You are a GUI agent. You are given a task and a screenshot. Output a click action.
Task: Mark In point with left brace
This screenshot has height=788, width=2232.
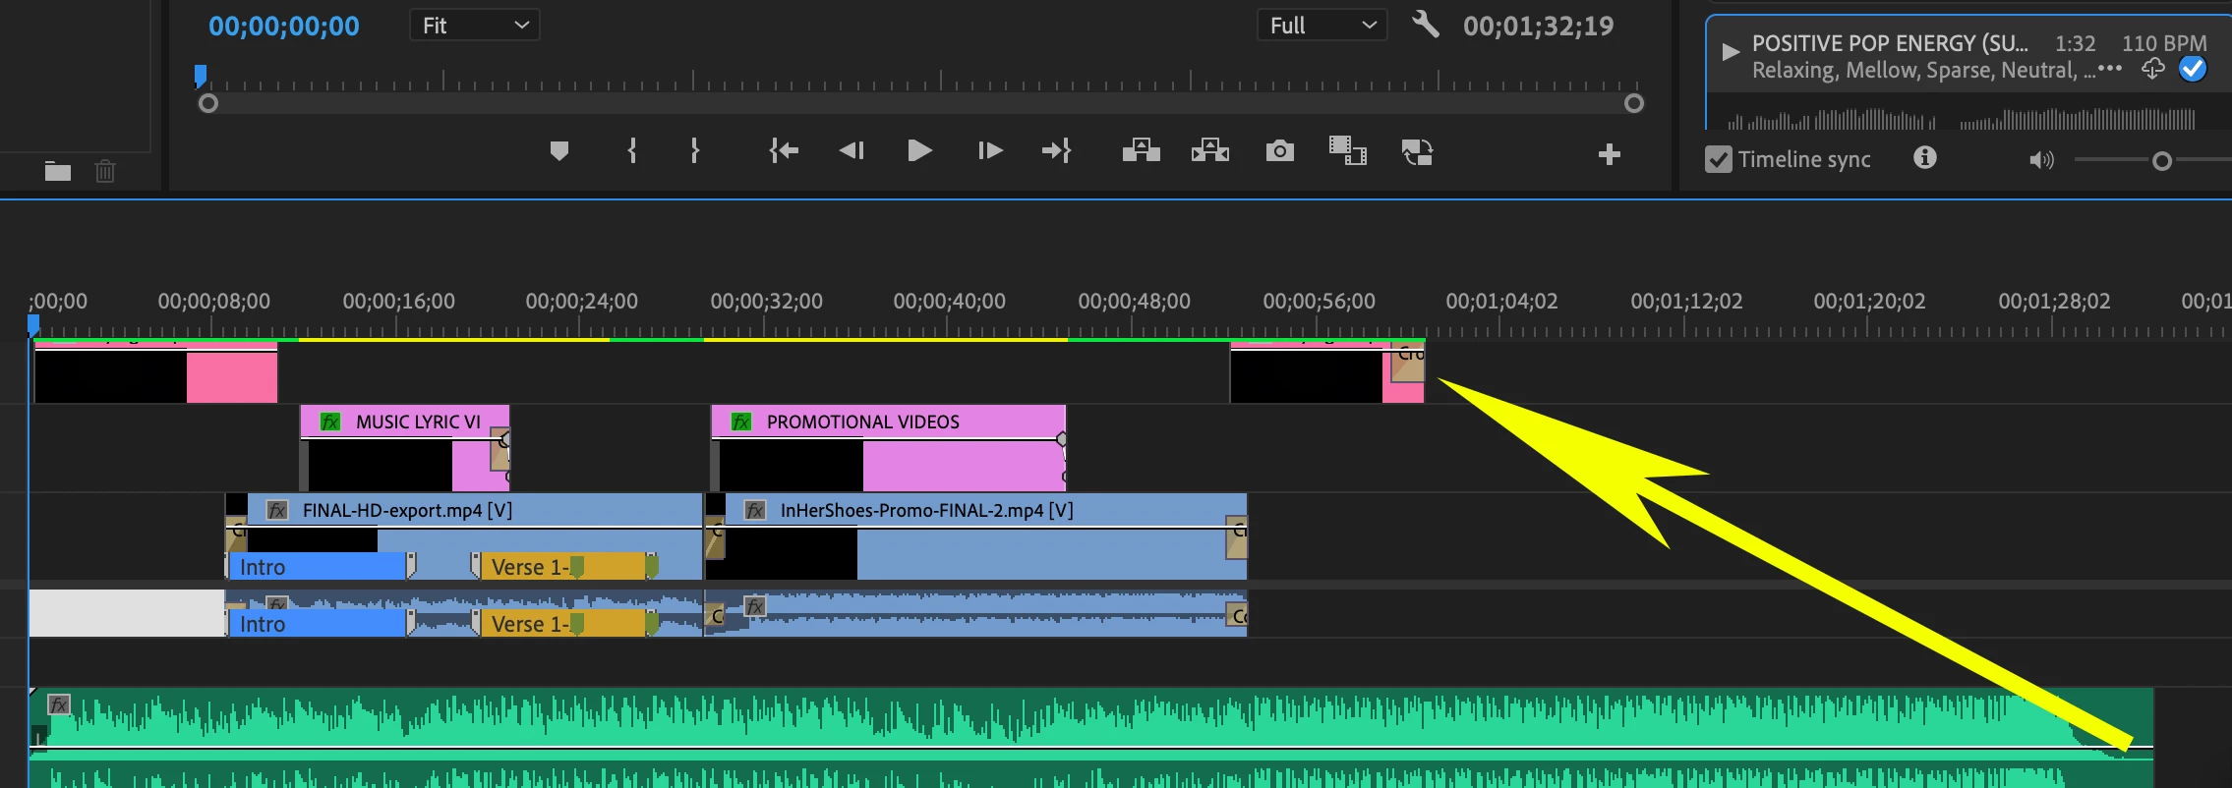632,150
